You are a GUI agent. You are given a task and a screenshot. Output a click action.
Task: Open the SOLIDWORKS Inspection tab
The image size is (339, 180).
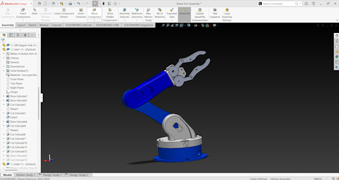point(139,25)
